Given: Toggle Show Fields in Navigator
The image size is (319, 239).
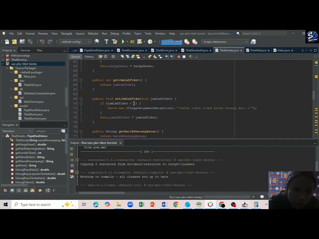Looking at the screenshot, I should click(12, 190).
